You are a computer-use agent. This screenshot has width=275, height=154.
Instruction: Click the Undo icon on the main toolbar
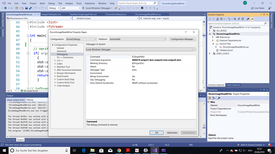pyautogui.click(x=35, y=8)
